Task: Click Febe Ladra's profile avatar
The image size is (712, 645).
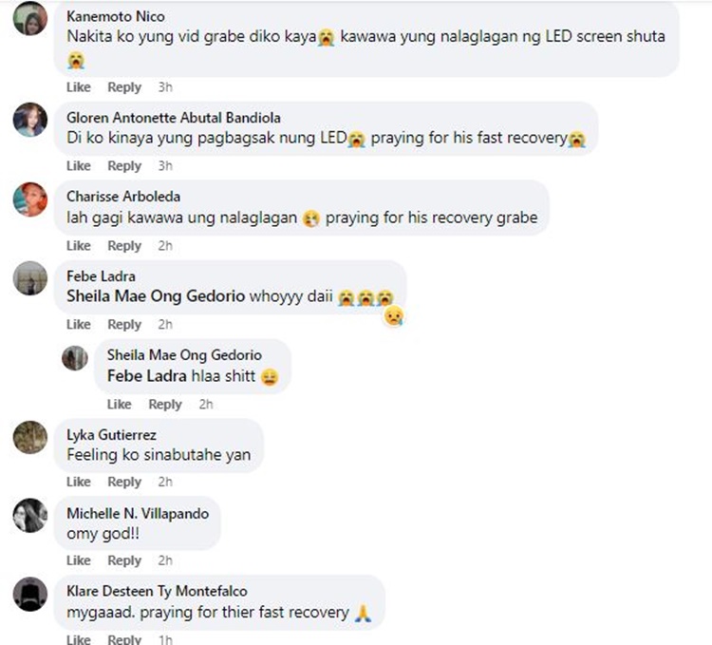Action: coord(30,278)
